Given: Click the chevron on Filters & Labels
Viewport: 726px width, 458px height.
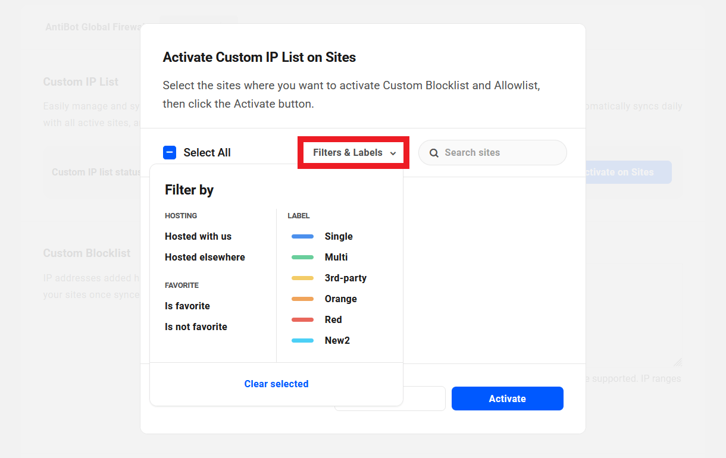Looking at the screenshot, I should (393, 153).
